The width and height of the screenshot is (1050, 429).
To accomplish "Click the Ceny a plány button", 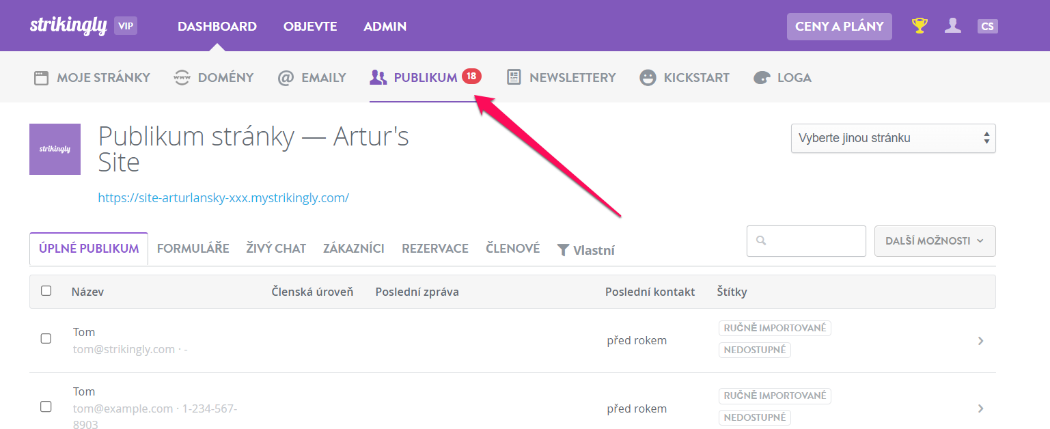I will [840, 27].
